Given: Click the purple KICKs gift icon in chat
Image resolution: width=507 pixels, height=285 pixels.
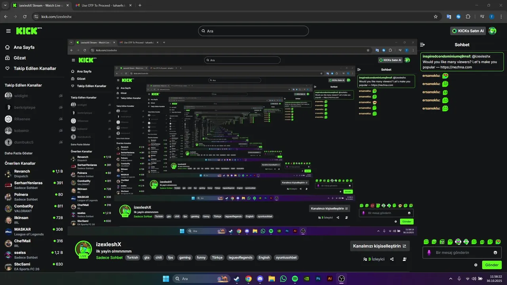Looking at the screenshot, I should pyautogui.click(x=429, y=253).
